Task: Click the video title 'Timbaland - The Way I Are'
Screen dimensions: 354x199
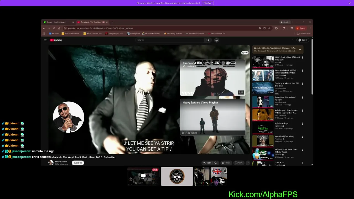Action: coord(82,157)
